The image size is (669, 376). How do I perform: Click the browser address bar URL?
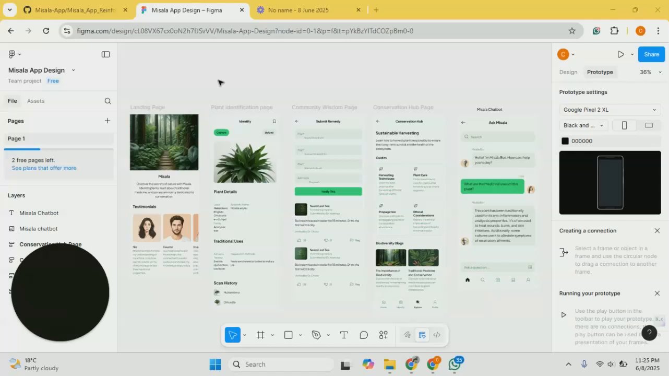245,31
